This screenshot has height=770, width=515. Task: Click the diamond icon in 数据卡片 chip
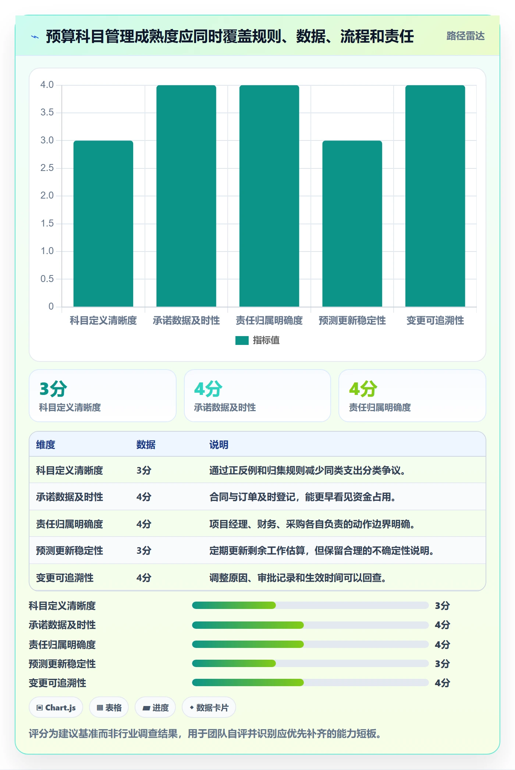coord(192,707)
